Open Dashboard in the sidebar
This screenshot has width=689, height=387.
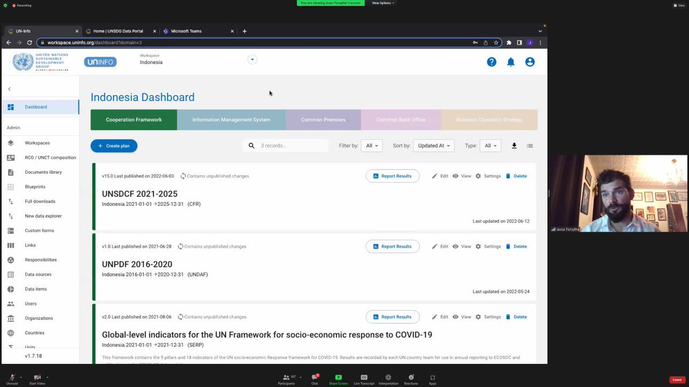point(40,107)
